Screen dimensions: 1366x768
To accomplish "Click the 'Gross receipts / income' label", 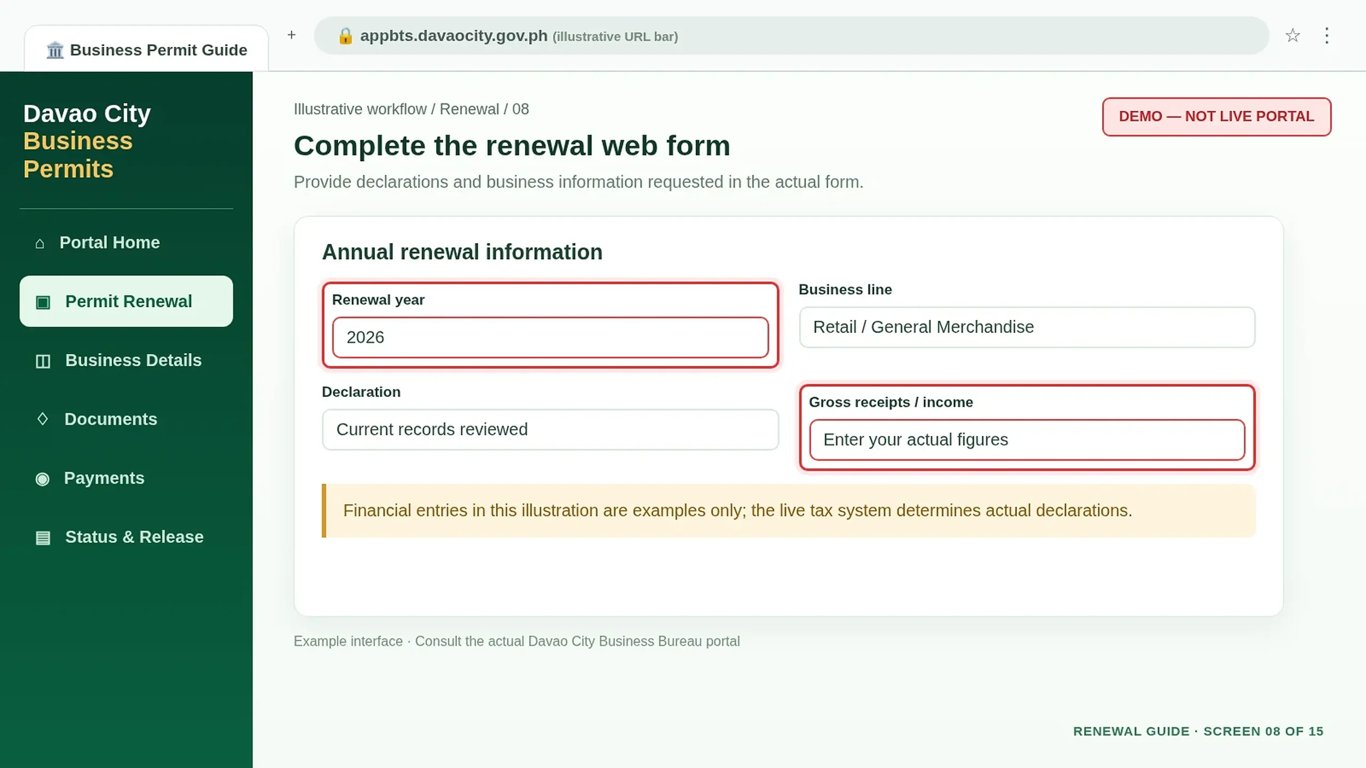I will 891,403.
